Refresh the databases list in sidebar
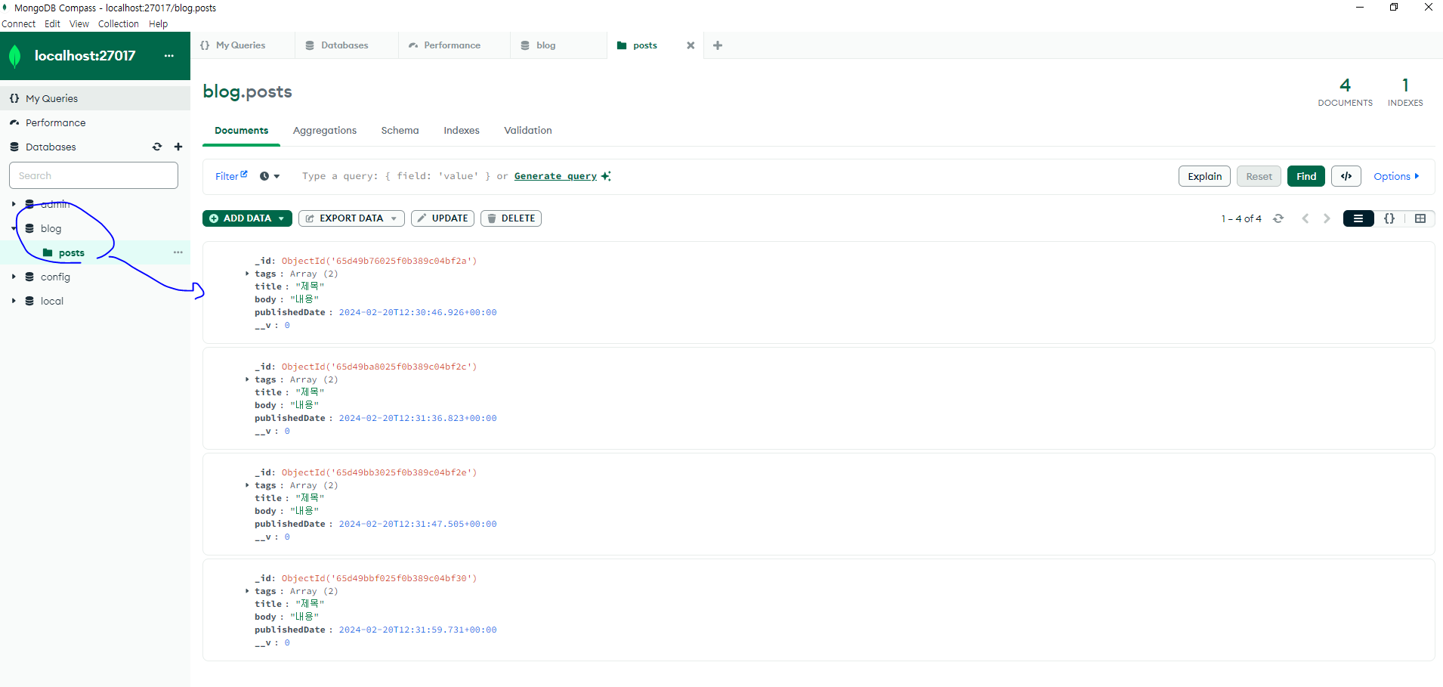 (157, 147)
